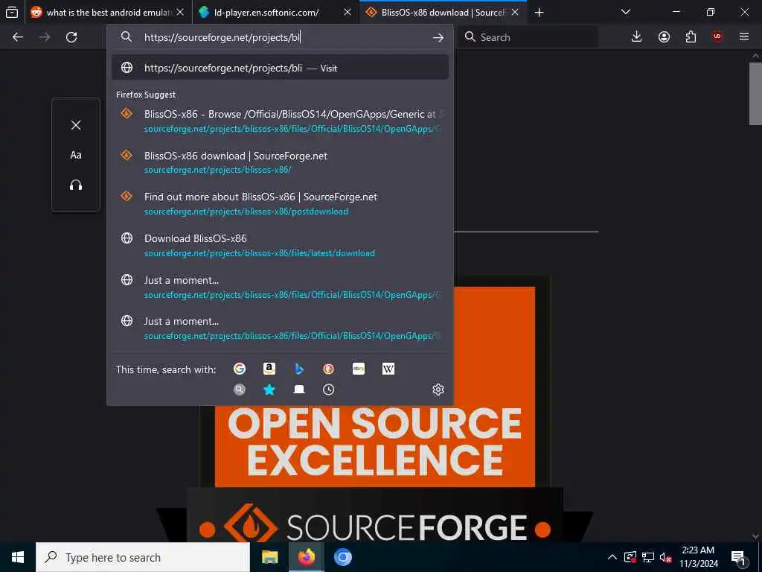Viewport: 762px width, 572px height.
Task: Open Download BlissOS-x86 suggestion
Action: (x=280, y=245)
